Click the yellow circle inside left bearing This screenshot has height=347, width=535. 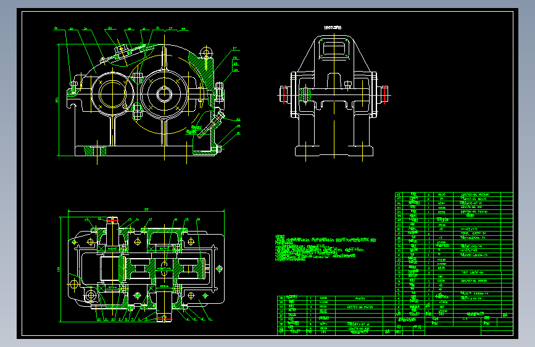click(112, 94)
